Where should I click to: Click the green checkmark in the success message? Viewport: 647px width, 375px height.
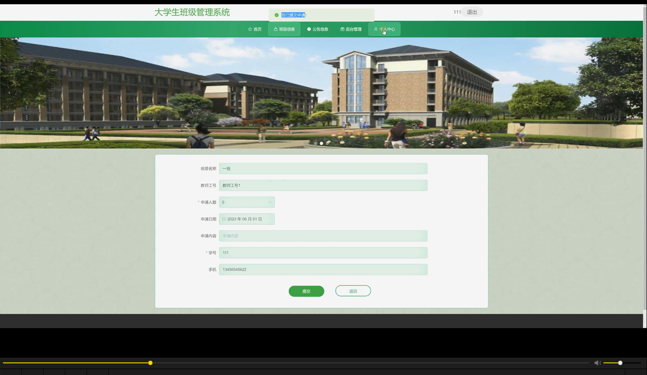276,14
